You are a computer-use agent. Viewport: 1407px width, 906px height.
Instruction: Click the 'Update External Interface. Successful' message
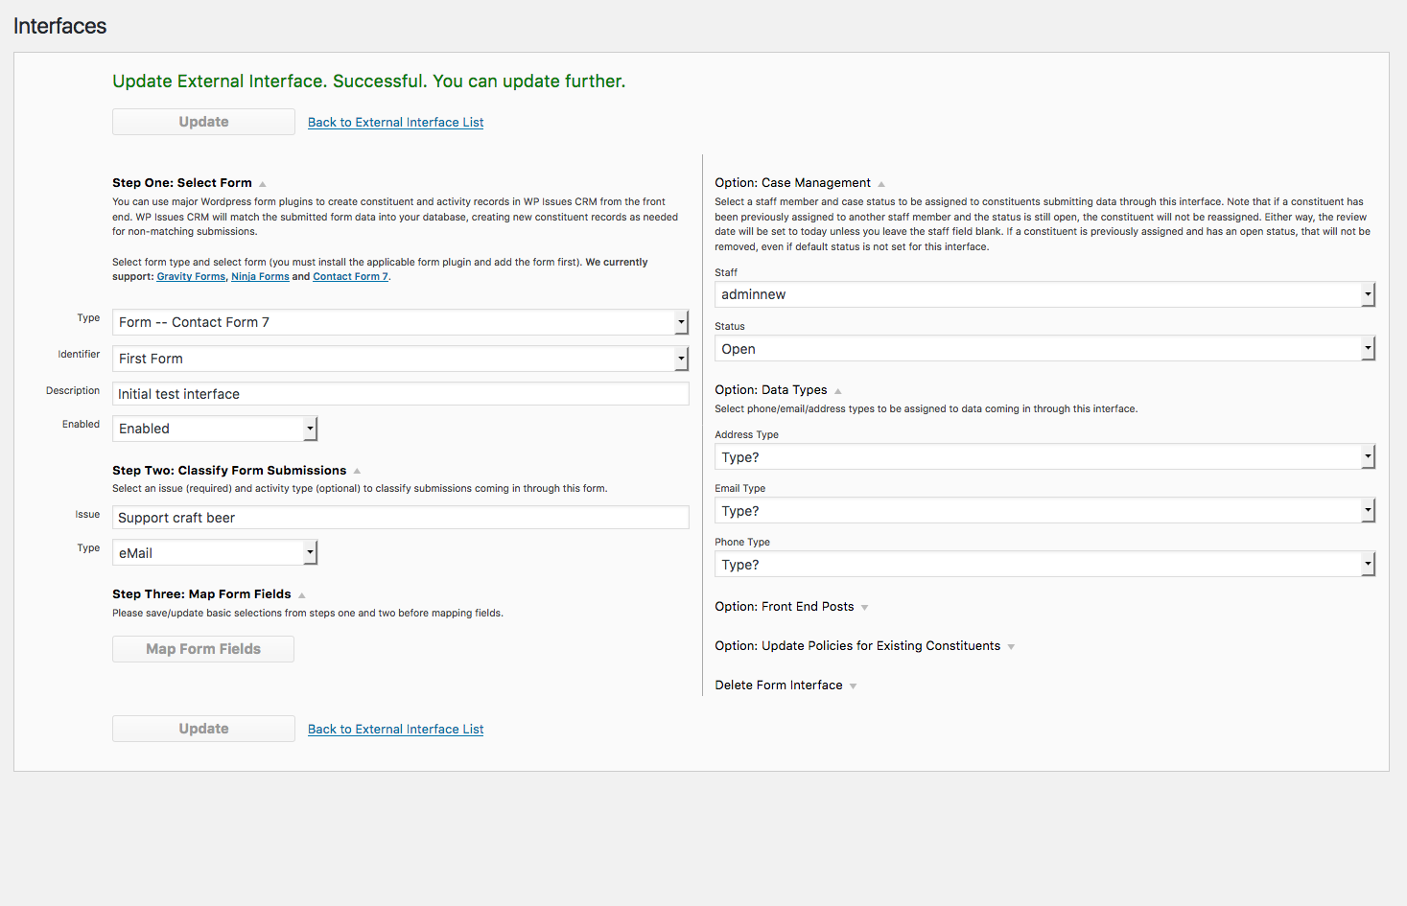368,81
